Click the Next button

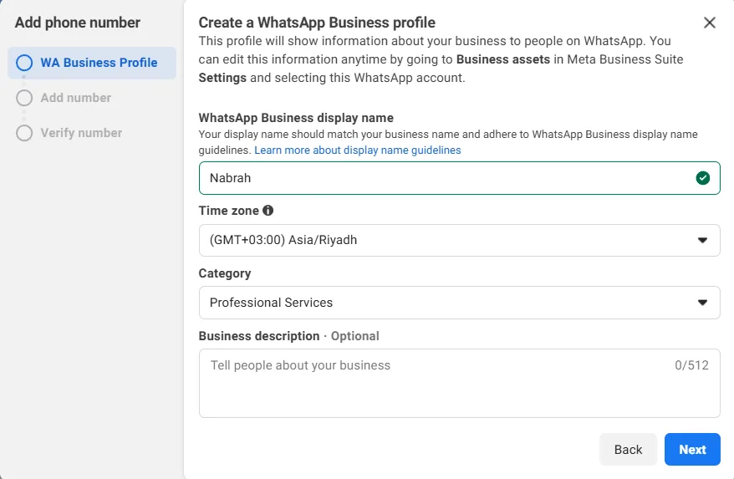tap(692, 450)
